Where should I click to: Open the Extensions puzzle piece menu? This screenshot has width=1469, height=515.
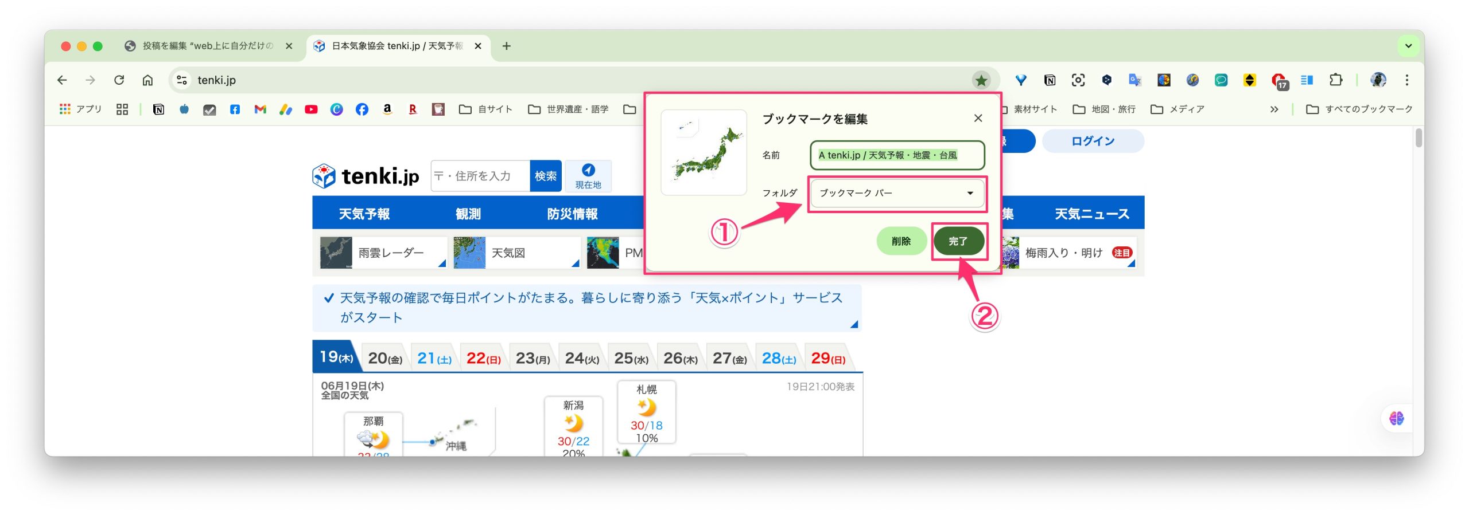[1336, 80]
